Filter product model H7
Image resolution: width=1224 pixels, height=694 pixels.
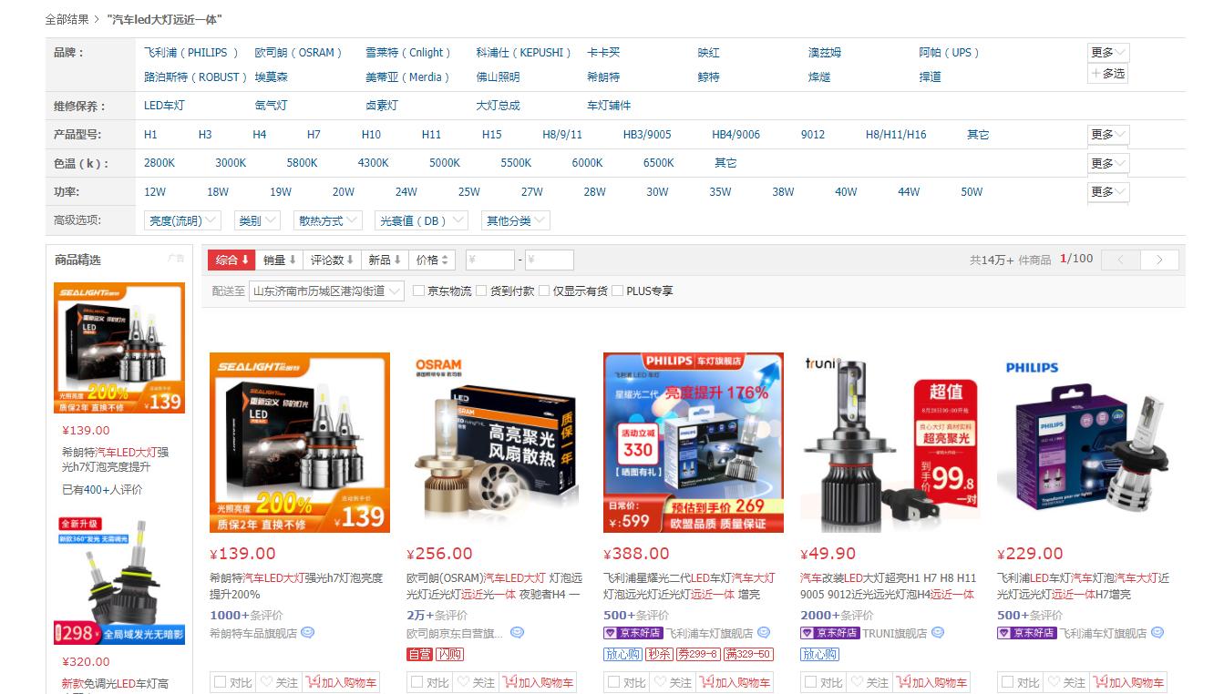pyautogui.click(x=314, y=135)
